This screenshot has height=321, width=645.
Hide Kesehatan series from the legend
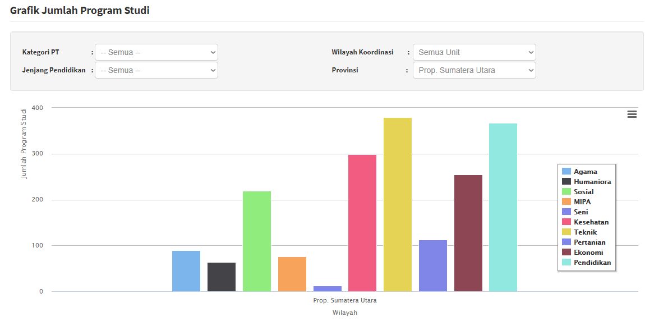click(591, 222)
